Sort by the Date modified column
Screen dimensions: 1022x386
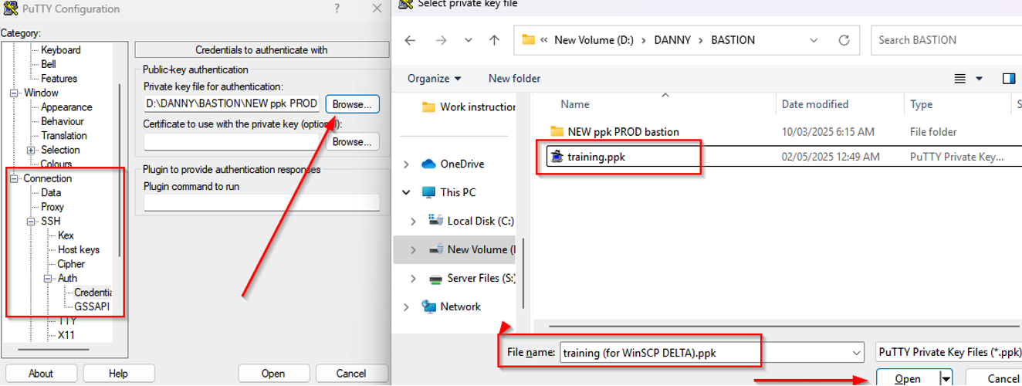click(x=814, y=104)
